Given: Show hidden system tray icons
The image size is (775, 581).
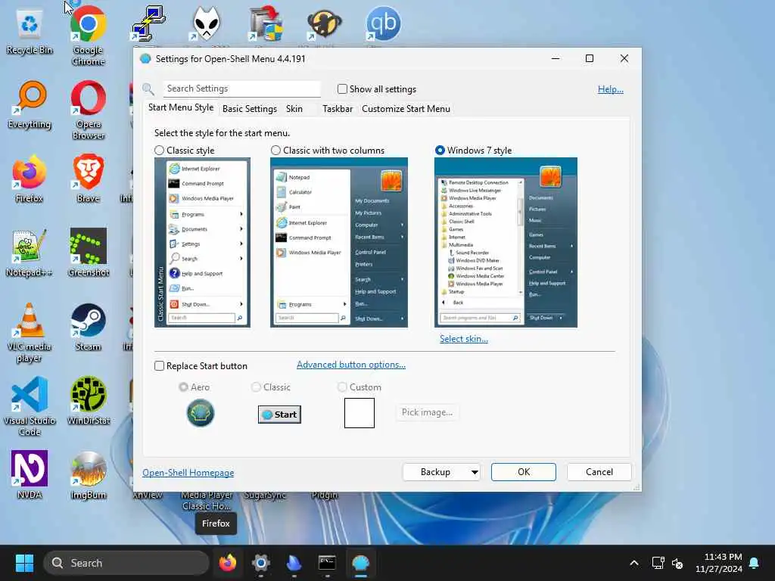Looking at the screenshot, I should [634, 563].
